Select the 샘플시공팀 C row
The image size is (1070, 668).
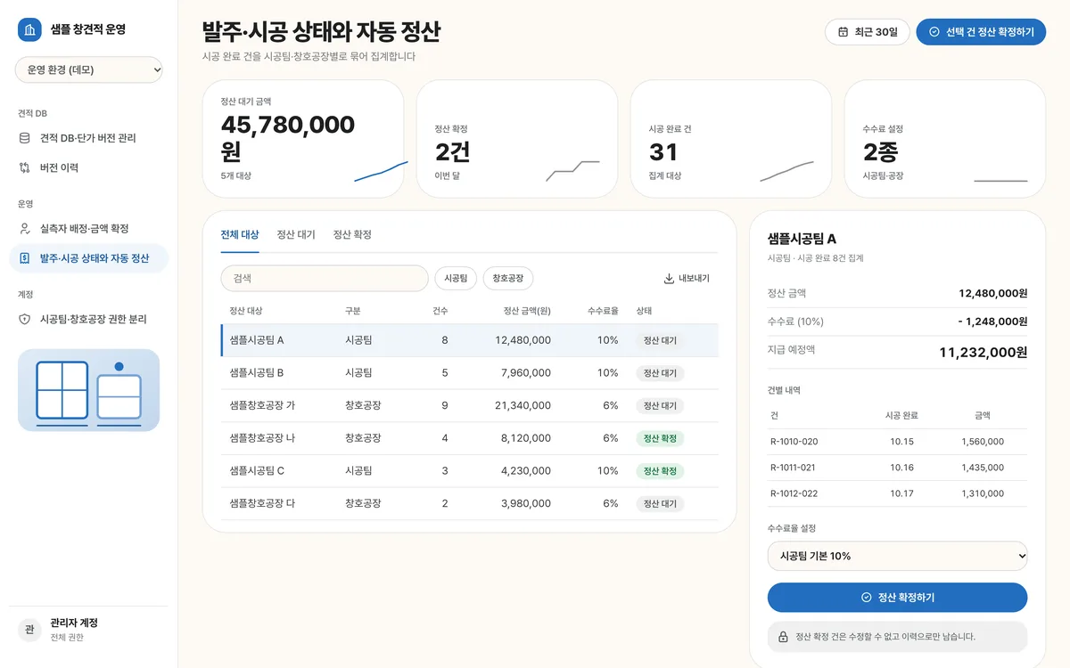469,471
